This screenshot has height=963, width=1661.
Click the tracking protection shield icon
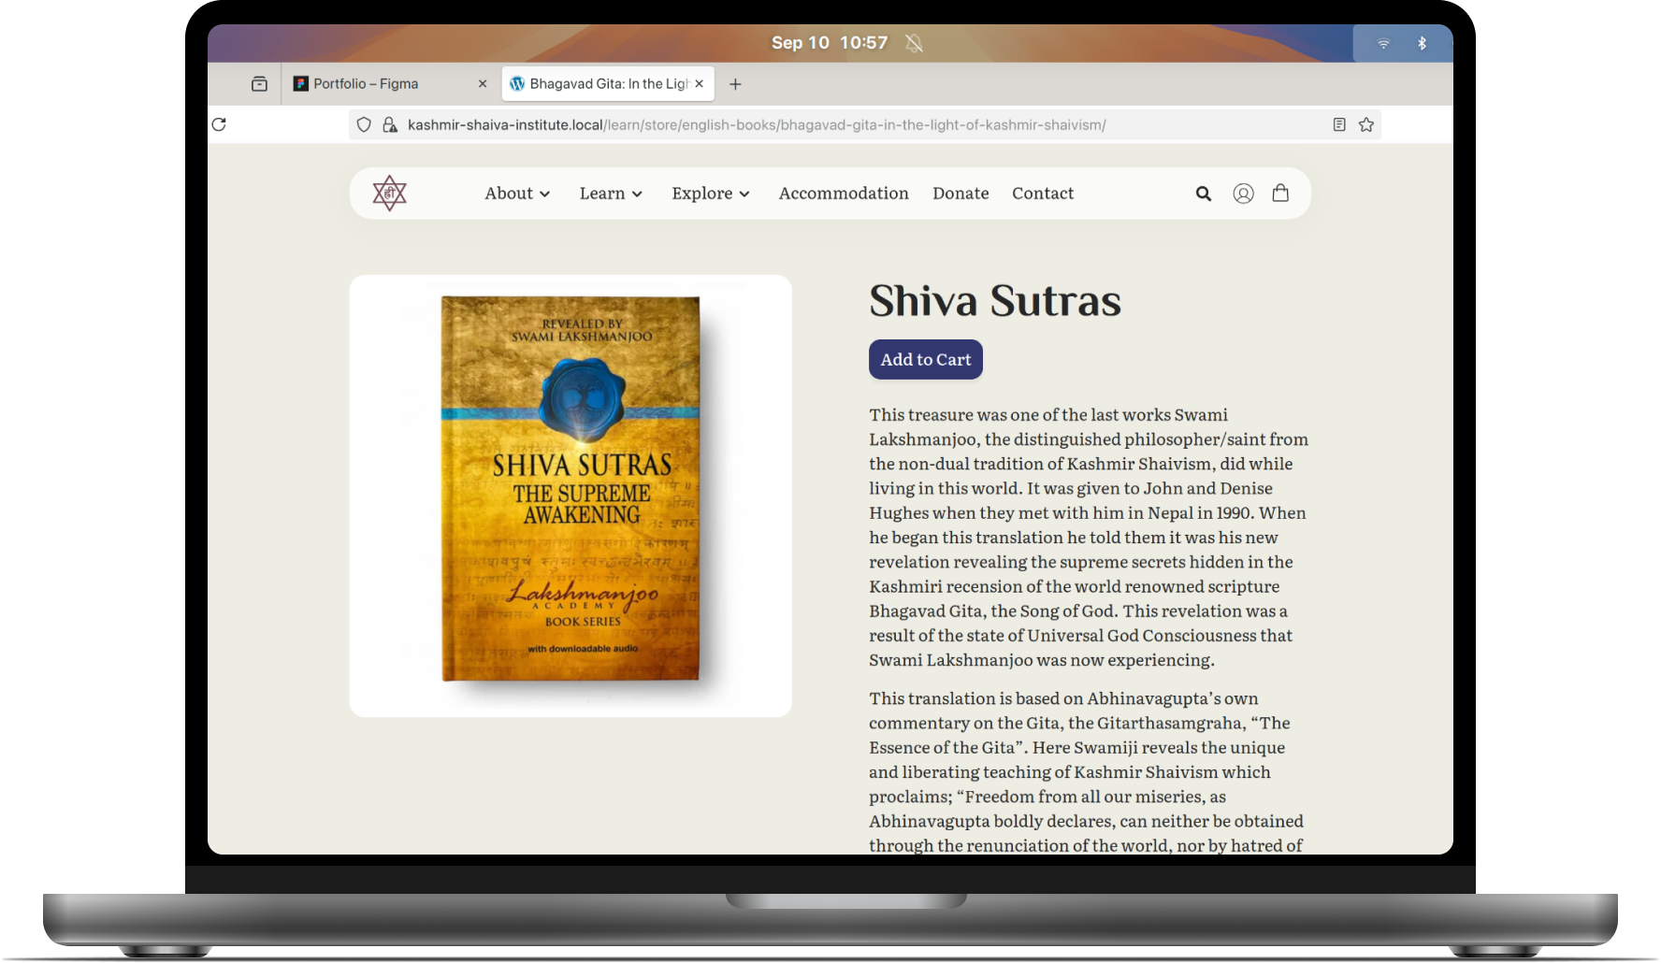click(364, 124)
